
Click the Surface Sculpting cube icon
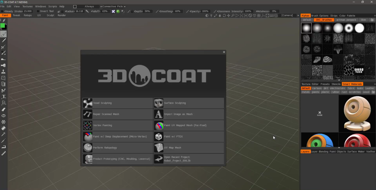(x=159, y=103)
